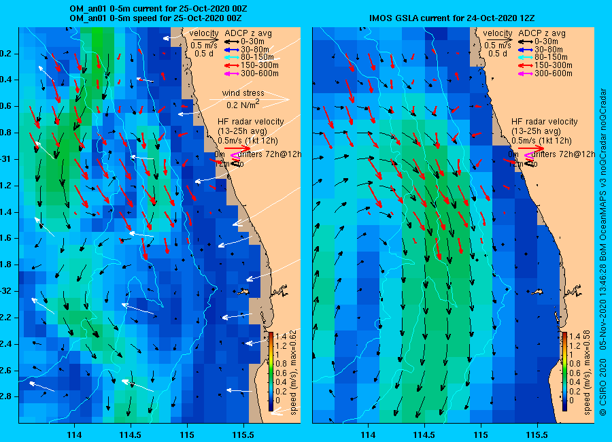Click longitude 115 under right map
Image resolution: width=612 pixels, height=442 pixels.
pyautogui.click(x=481, y=435)
